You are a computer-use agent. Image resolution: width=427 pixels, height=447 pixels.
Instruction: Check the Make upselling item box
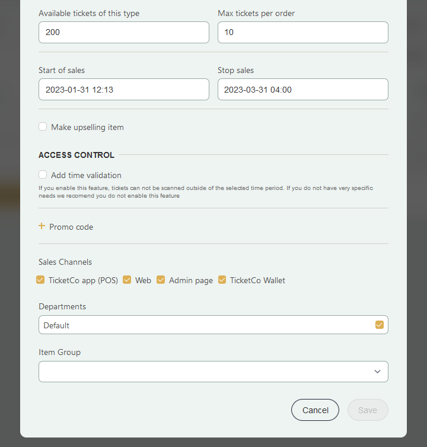[43, 126]
